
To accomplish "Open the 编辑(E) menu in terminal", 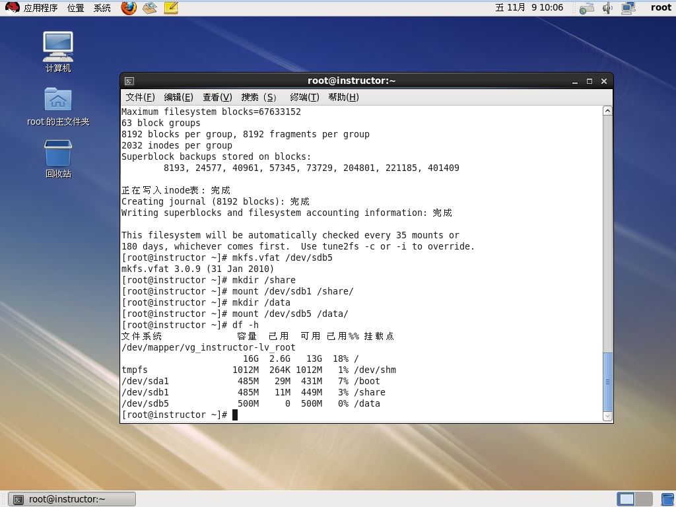I will 178,97.
